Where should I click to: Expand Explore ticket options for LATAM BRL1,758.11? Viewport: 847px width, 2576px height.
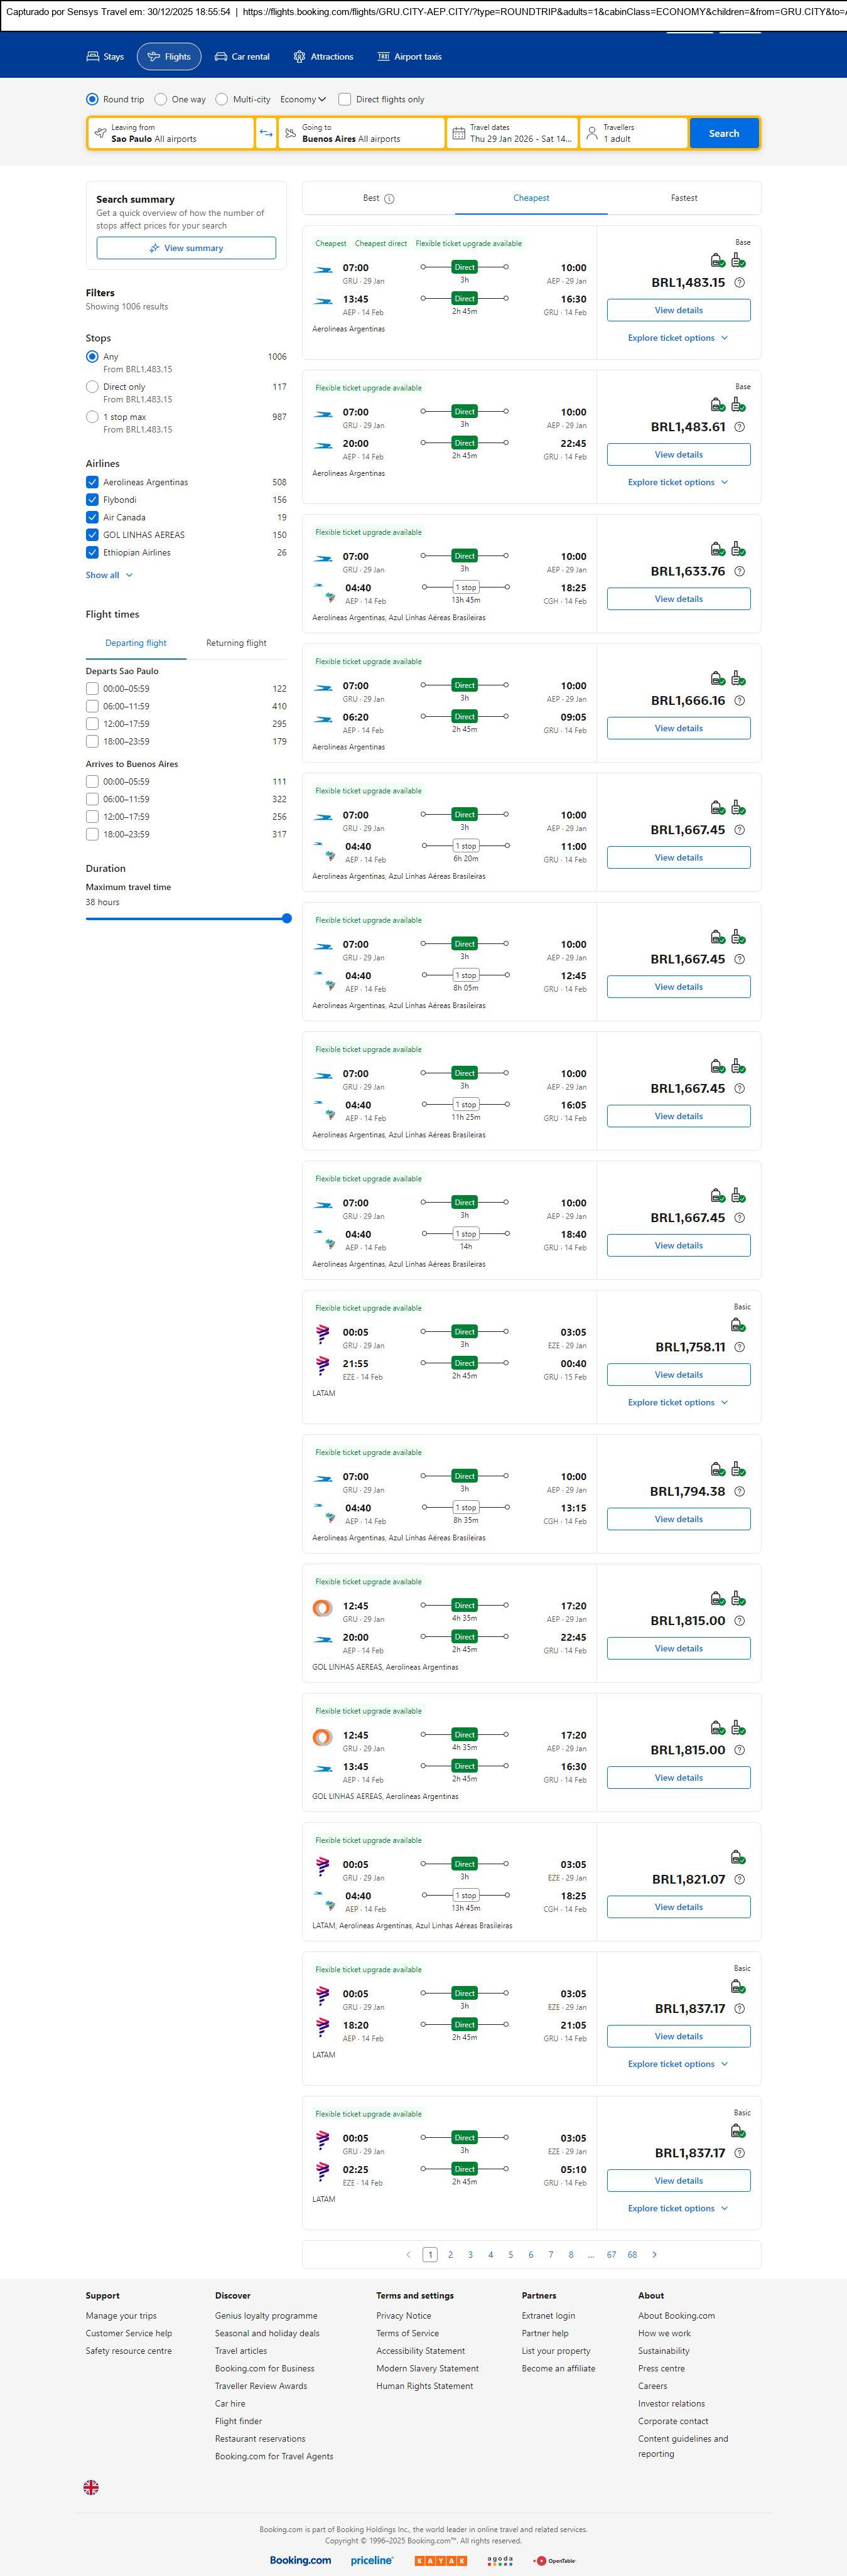coord(677,1402)
